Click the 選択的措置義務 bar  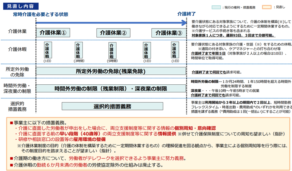pos(112,106)
